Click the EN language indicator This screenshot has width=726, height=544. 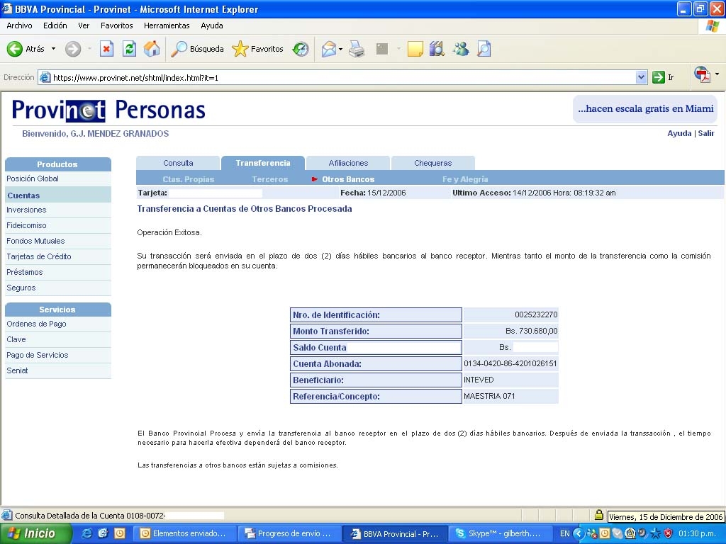point(564,533)
